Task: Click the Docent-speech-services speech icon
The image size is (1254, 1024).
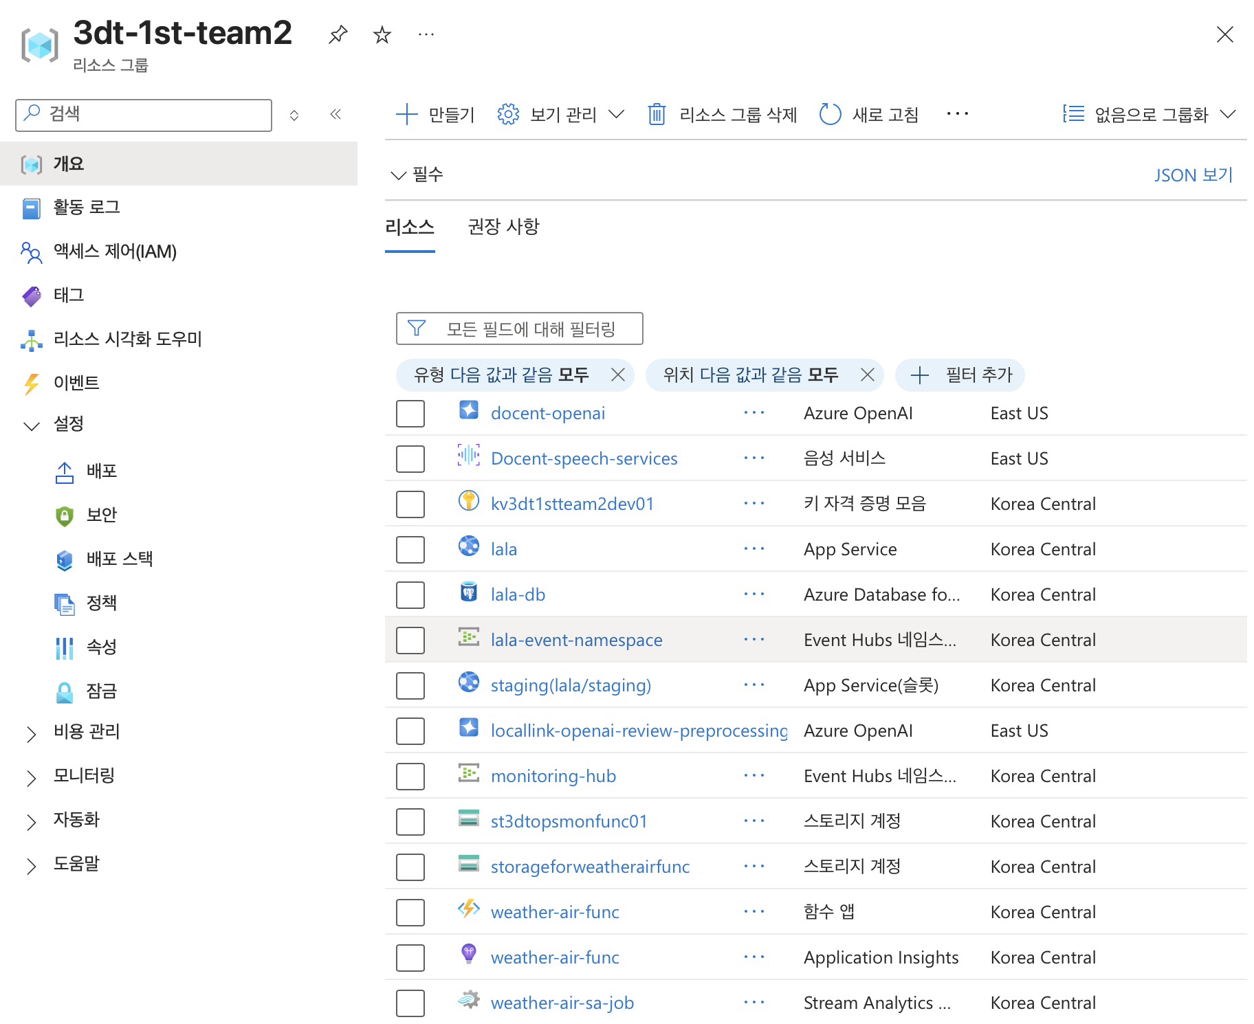Action: pyautogui.click(x=469, y=455)
